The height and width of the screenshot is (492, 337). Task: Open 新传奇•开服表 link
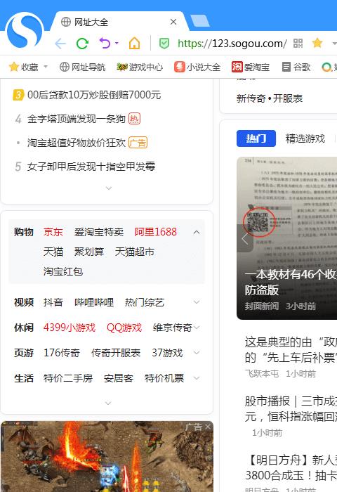(270, 98)
